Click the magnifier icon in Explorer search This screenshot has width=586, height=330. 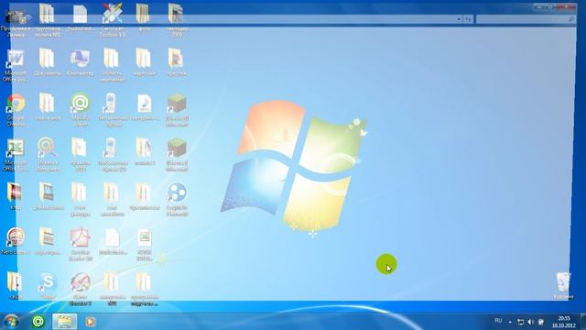(x=571, y=18)
